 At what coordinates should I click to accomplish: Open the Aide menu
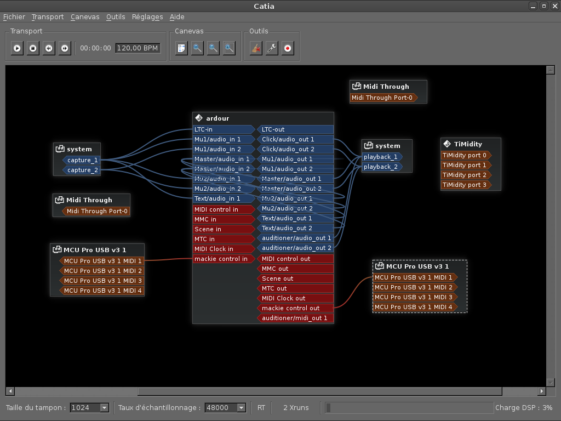coord(177,17)
